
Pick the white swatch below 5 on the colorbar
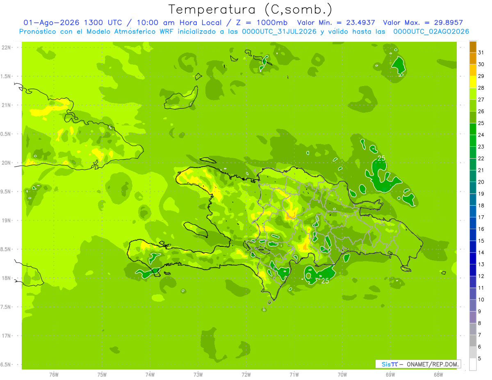tap(473, 364)
